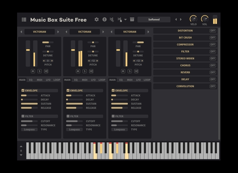Switch first layer to EQ tab
The height and width of the screenshot is (173, 238).
pos(31,80)
